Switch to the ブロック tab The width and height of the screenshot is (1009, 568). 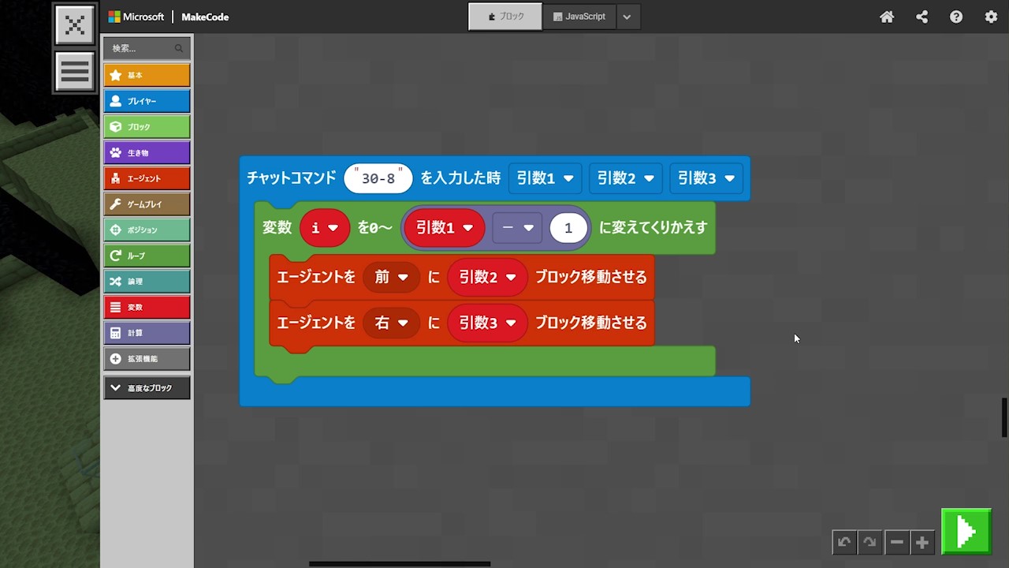pyautogui.click(x=505, y=17)
